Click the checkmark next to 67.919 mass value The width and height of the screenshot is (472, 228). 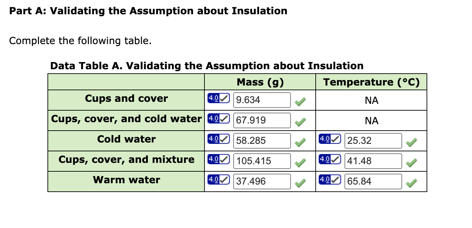point(300,122)
